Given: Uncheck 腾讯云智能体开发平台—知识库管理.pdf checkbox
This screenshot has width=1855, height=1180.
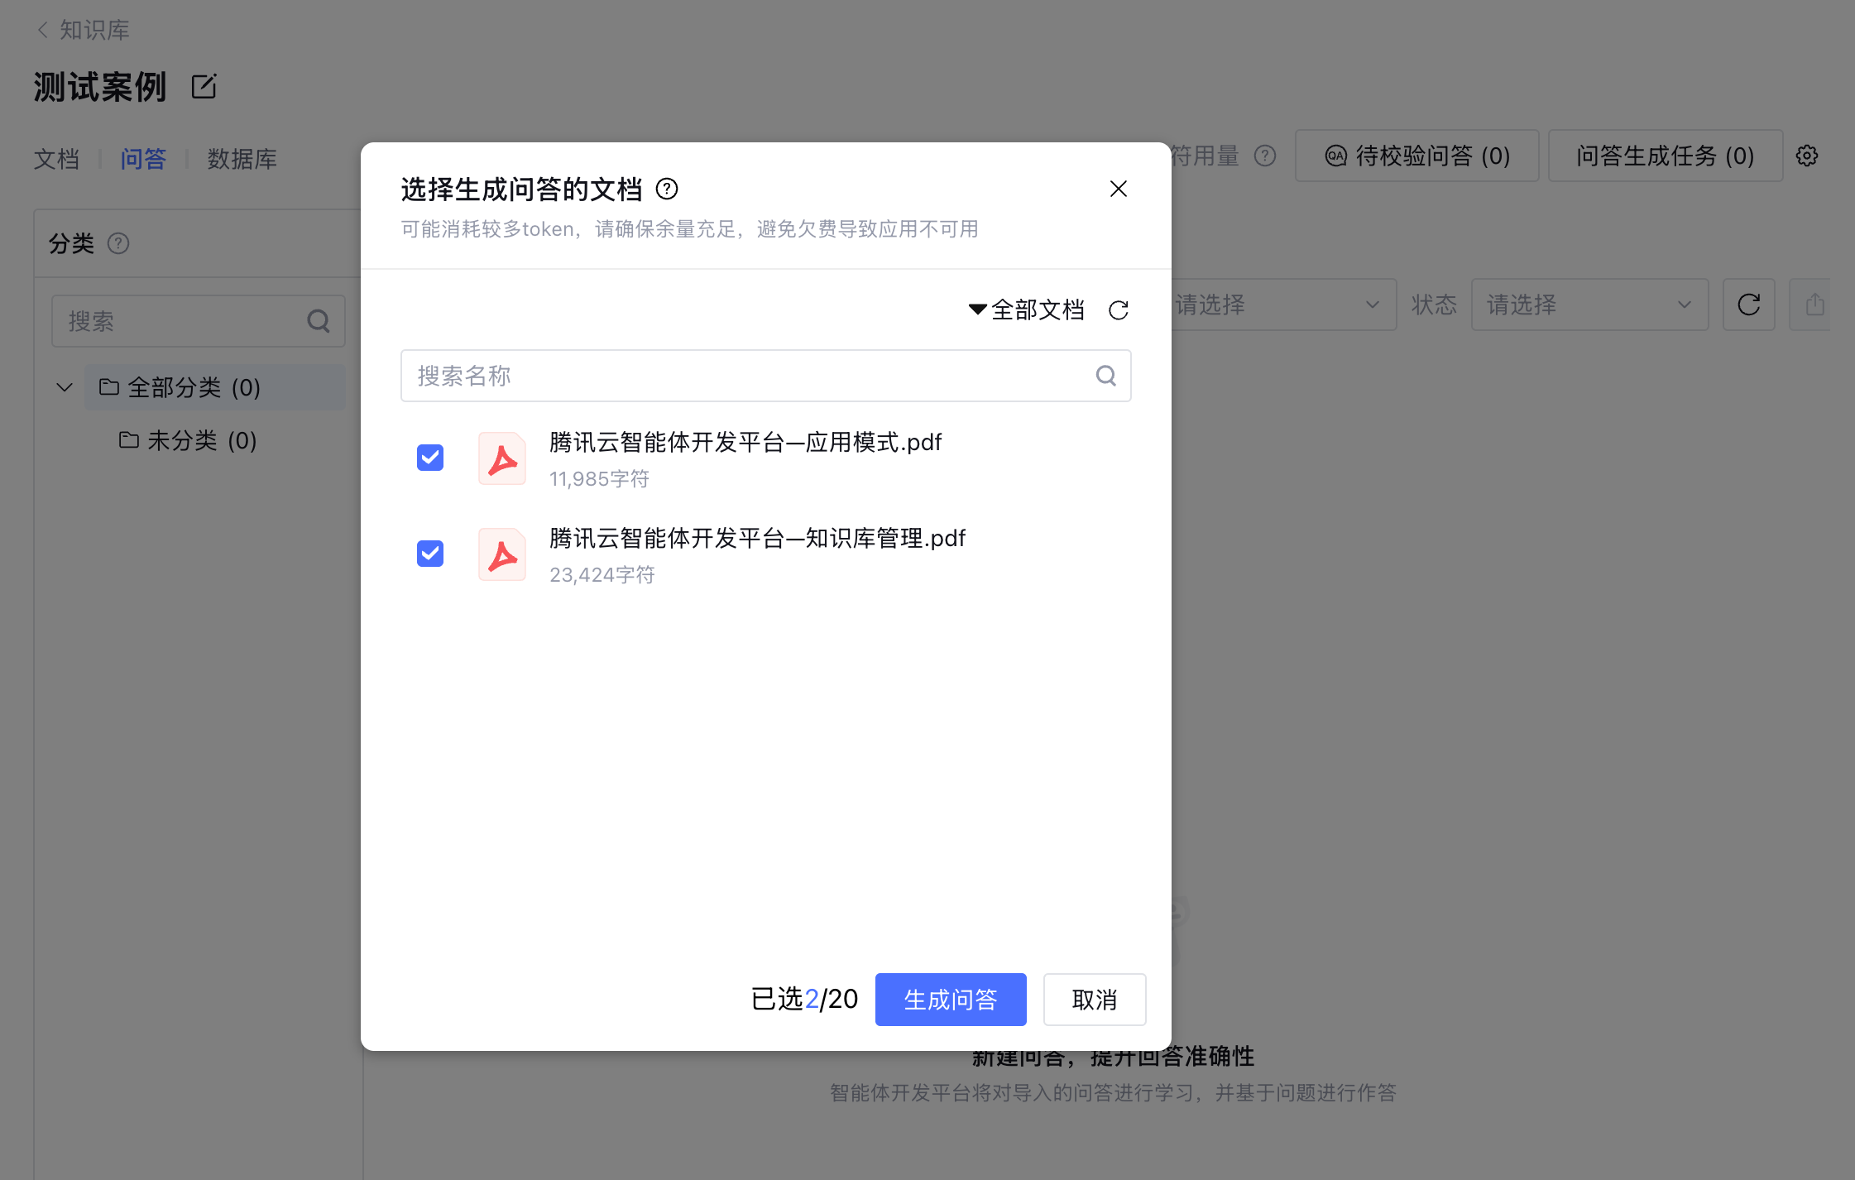Looking at the screenshot, I should [x=430, y=554].
